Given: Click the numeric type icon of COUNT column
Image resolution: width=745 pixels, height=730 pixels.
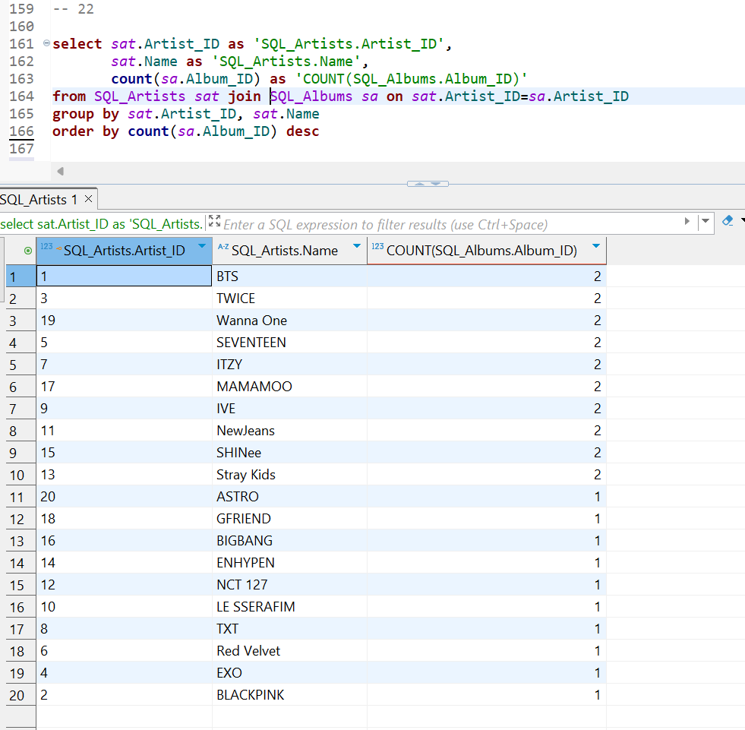Looking at the screenshot, I should (x=377, y=246).
